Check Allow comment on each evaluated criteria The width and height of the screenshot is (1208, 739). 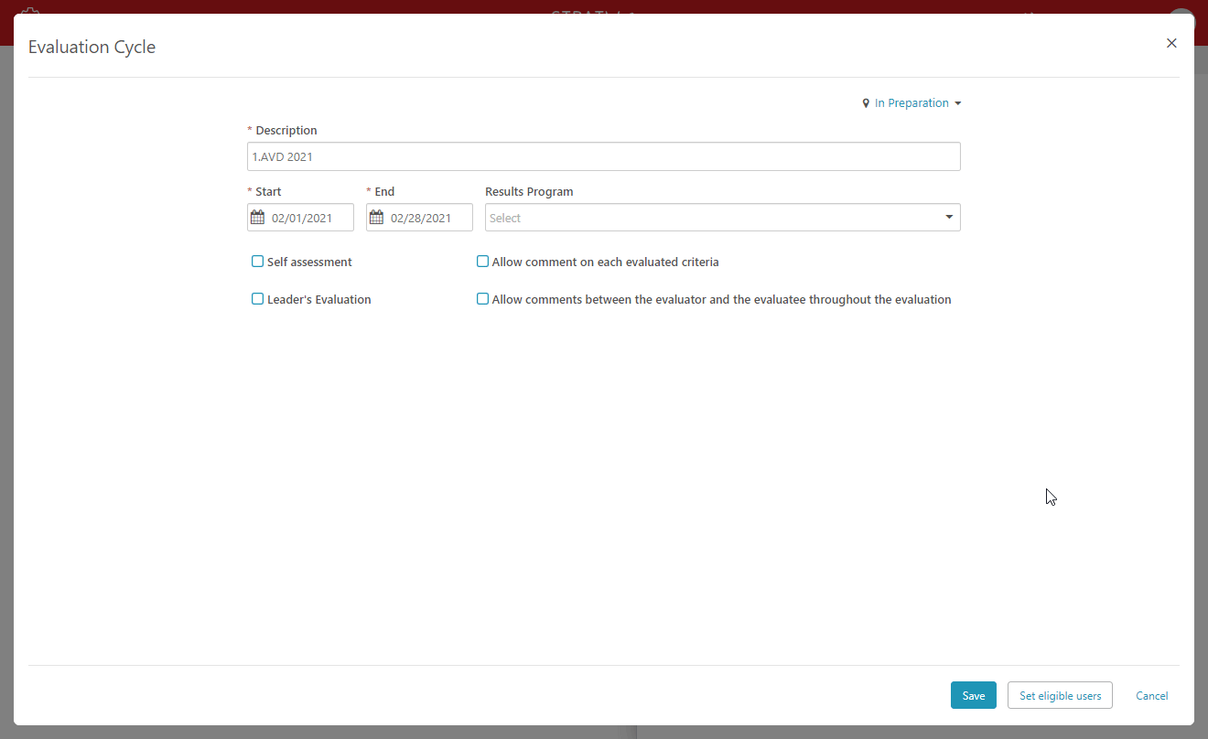pyautogui.click(x=482, y=262)
